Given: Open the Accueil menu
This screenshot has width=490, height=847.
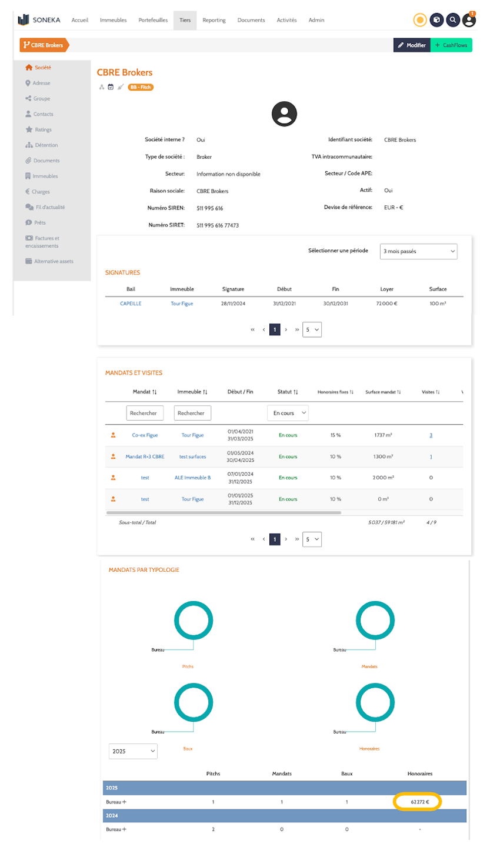Looking at the screenshot, I should pyautogui.click(x=79, y=20).
